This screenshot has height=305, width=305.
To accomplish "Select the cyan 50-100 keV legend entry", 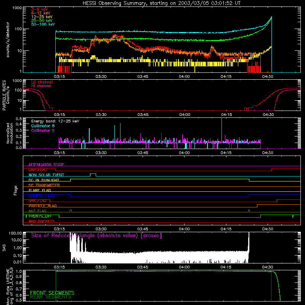I will [43, 24].
